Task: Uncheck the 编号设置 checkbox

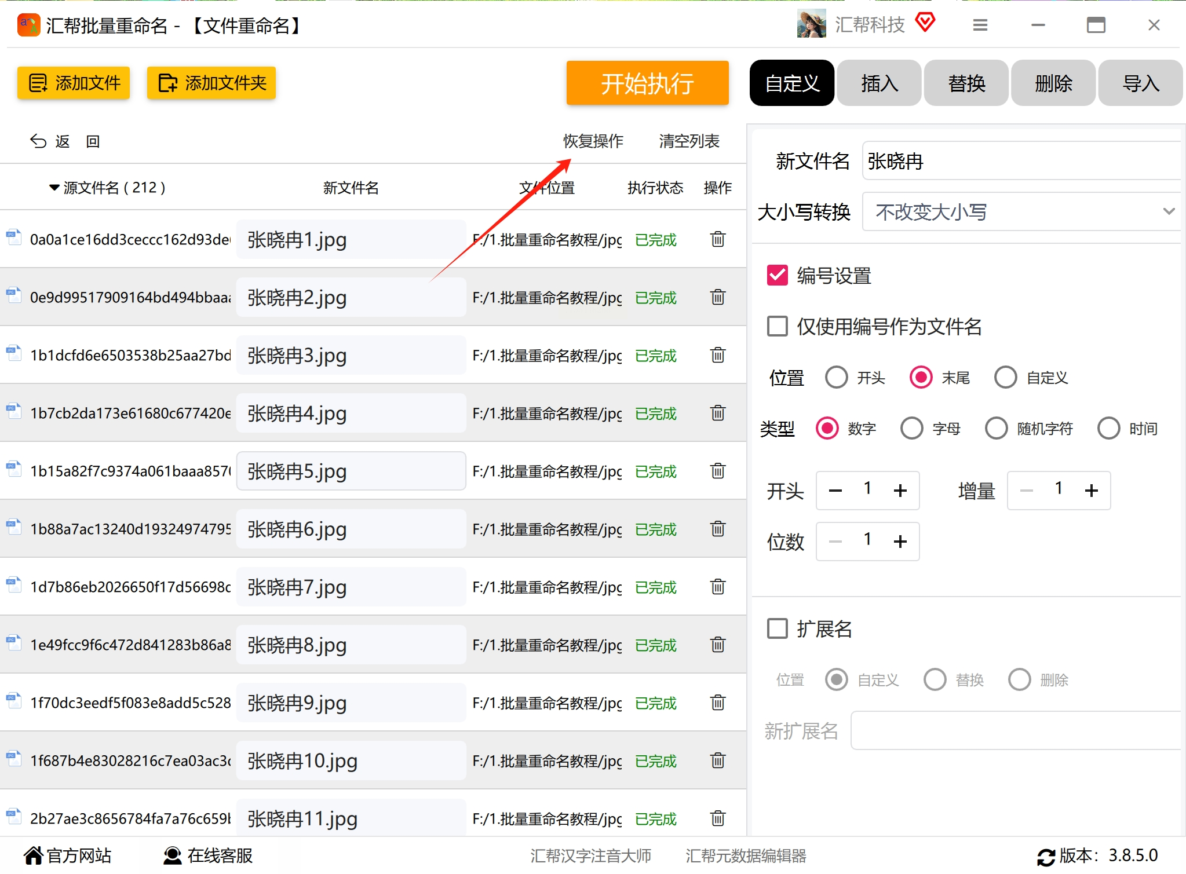Action: point(777,276)
